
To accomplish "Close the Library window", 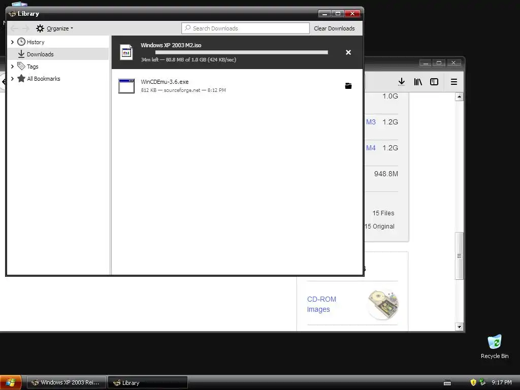I will [352, 14].
